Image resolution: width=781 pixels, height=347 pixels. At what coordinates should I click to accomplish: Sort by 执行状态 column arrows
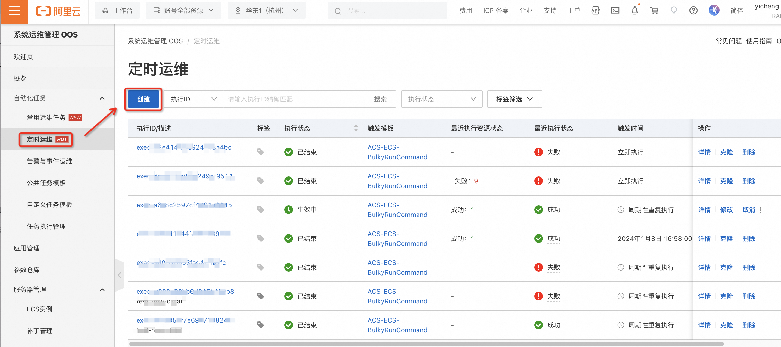pos(356,128)
